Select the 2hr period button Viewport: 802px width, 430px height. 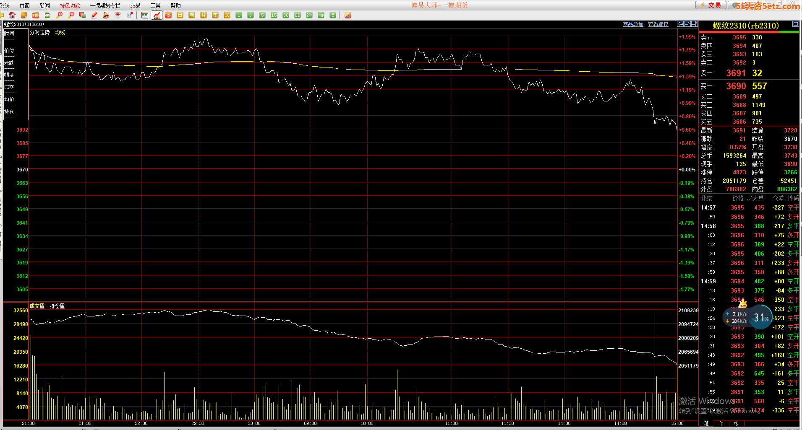(x=309, y=15)
